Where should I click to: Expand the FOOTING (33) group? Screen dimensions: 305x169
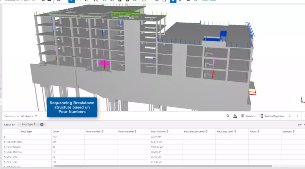click(x=5, y=147)
